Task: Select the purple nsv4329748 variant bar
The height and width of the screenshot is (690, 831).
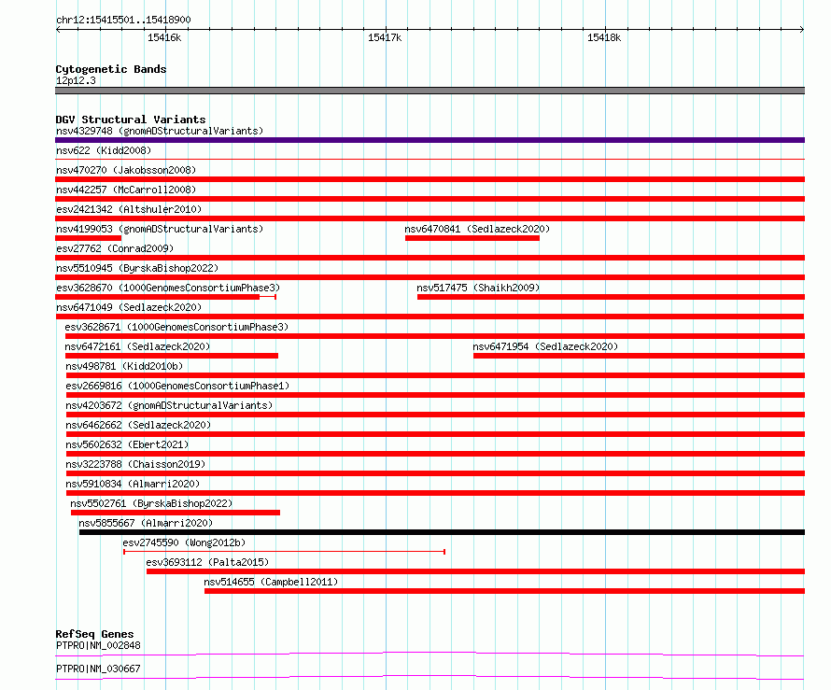Action: click(x=430, y=140)
